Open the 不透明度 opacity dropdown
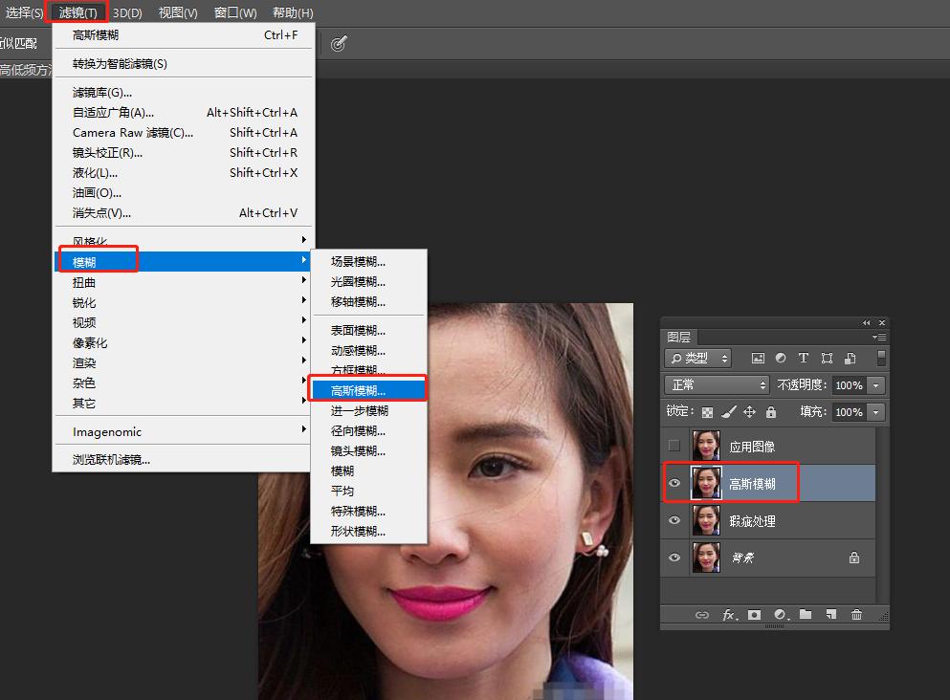The height and width of the screenshot is (700, 950). 875,384
